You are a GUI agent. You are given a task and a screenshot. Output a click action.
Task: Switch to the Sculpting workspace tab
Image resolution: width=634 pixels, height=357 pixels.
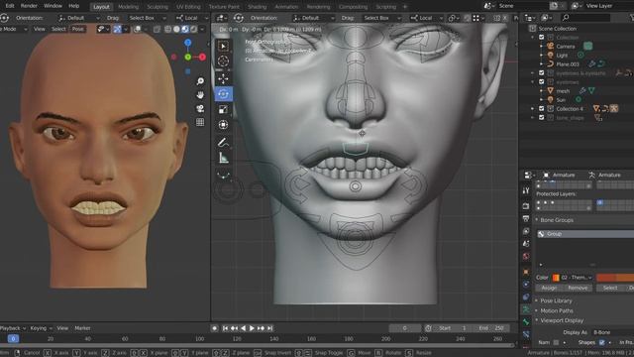point(158,7)
